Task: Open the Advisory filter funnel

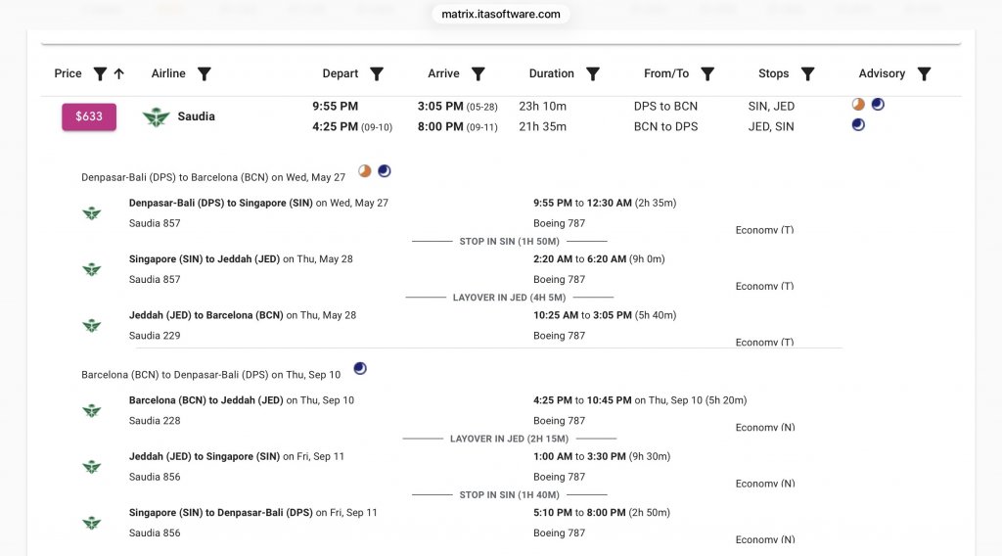Action: pos(924,73)
